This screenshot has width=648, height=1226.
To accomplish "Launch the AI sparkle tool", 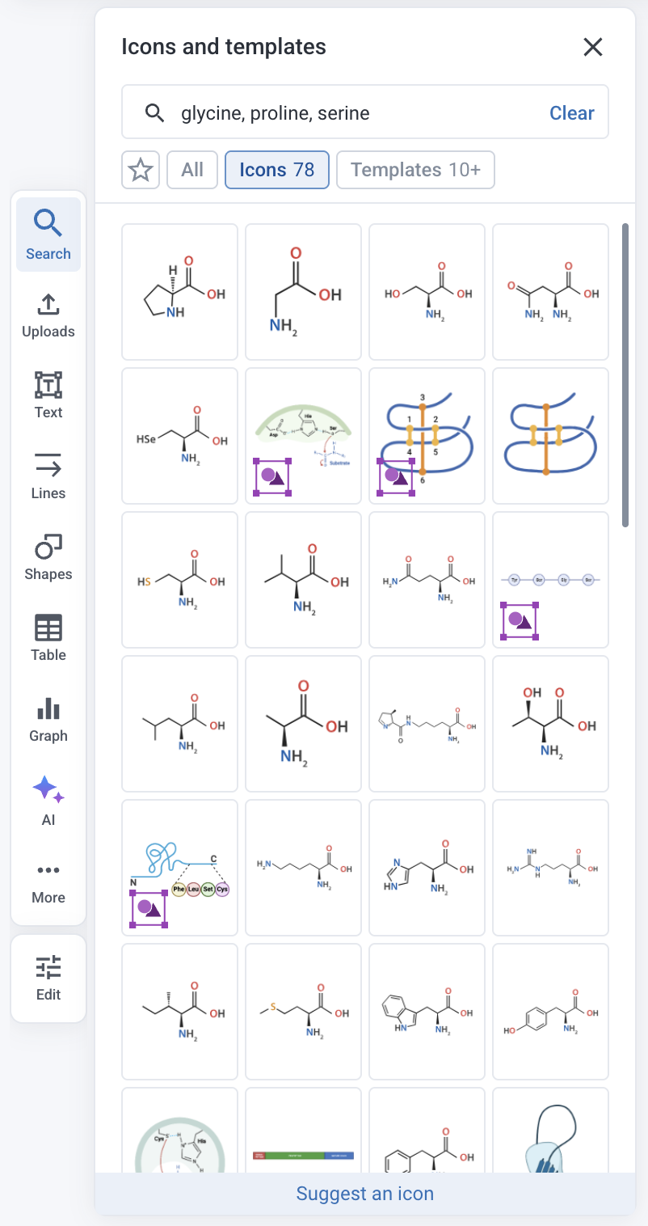I will coord(48,801).
